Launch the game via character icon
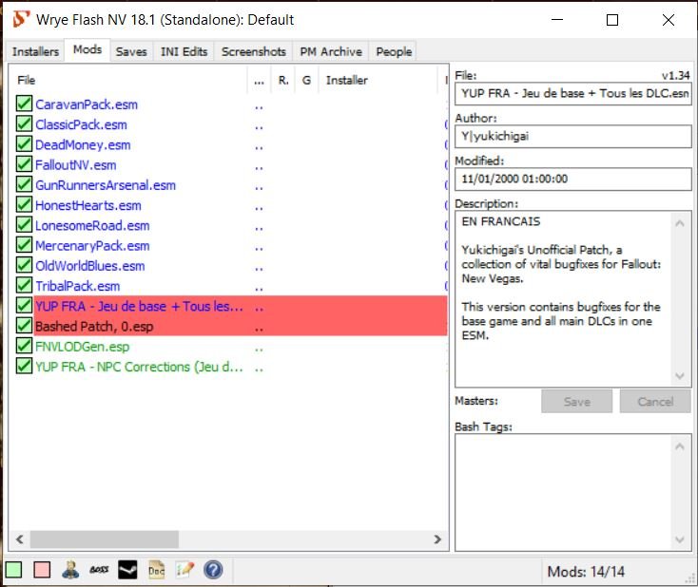Viewport: 698px width, 587px height. click(x=70, y=570)
